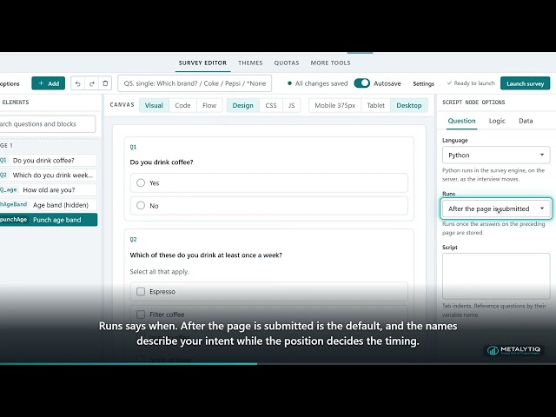Open the Themes tab
This screenshot has height=417, width=556.
tap(250, 63)
